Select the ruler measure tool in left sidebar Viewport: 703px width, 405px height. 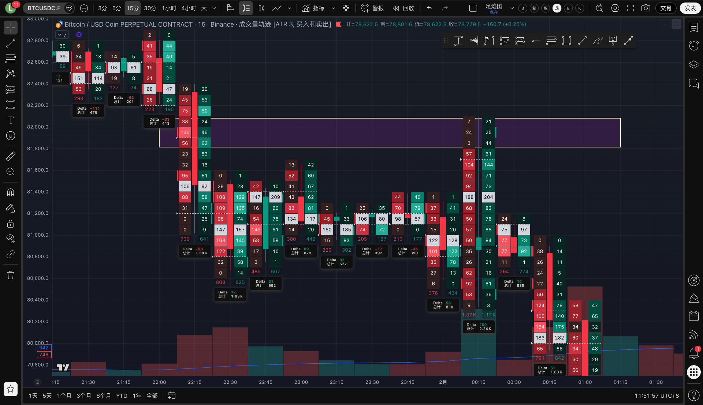(11, 157)
